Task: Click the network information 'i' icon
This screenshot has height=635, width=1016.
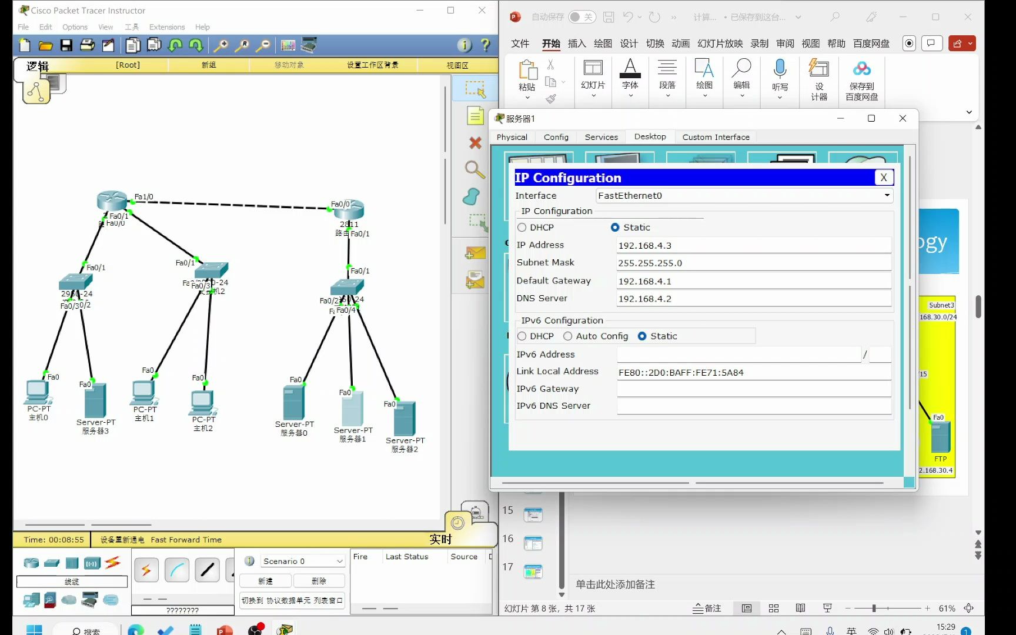Action: (x=464, y=45)
